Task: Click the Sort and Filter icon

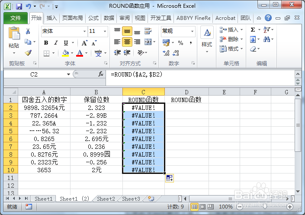Action: point(266,30)
